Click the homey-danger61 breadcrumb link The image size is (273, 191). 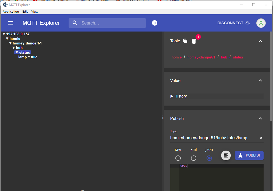tap(201, 57)
